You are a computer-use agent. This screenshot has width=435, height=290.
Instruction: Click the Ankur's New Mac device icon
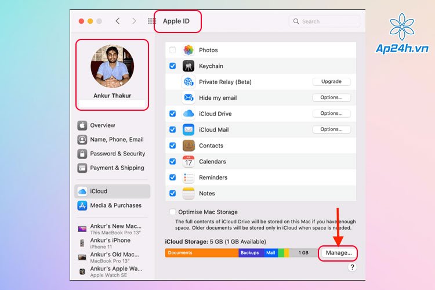point(82,229)
